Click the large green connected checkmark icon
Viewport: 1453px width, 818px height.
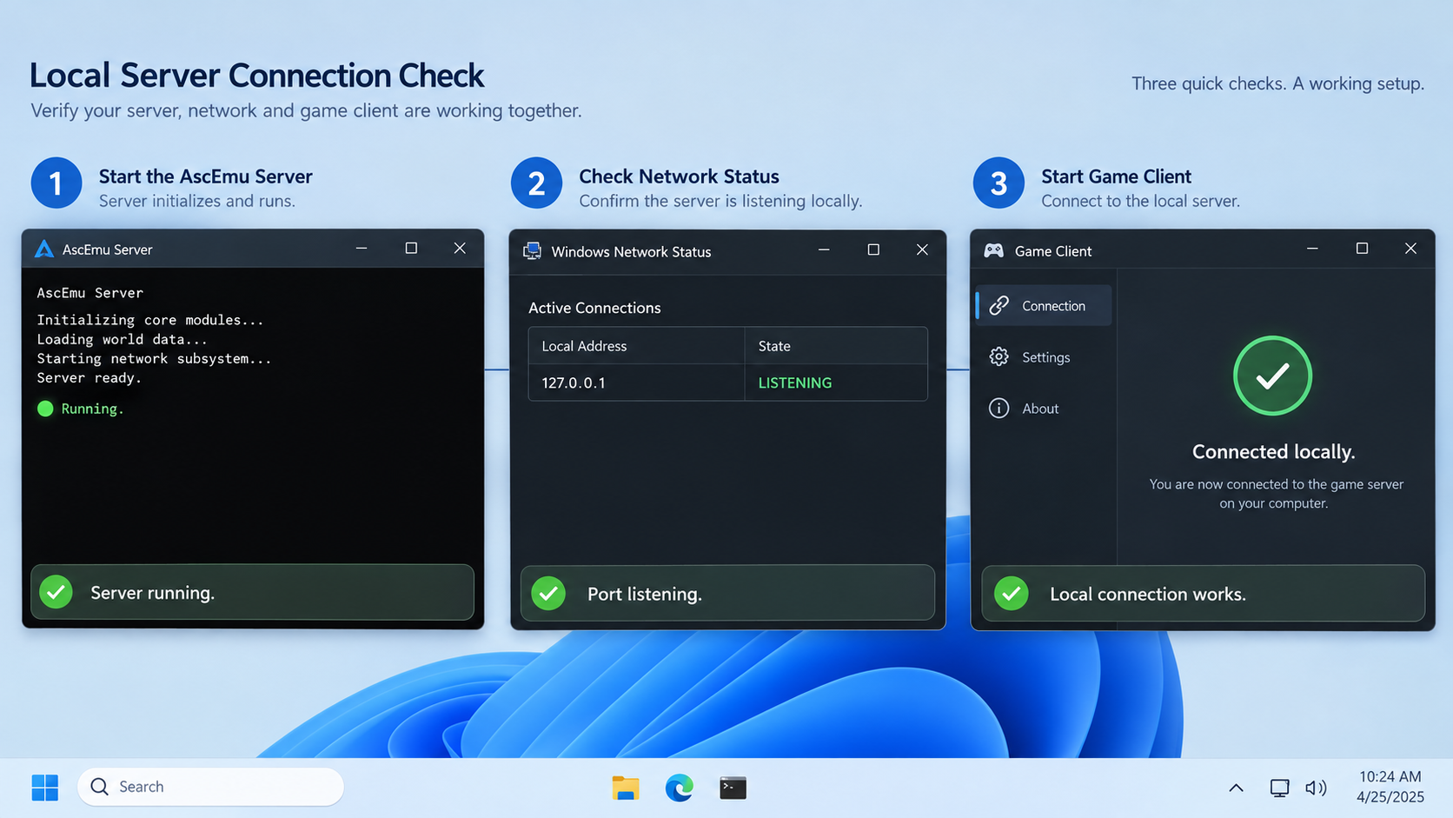point(1272,376)
